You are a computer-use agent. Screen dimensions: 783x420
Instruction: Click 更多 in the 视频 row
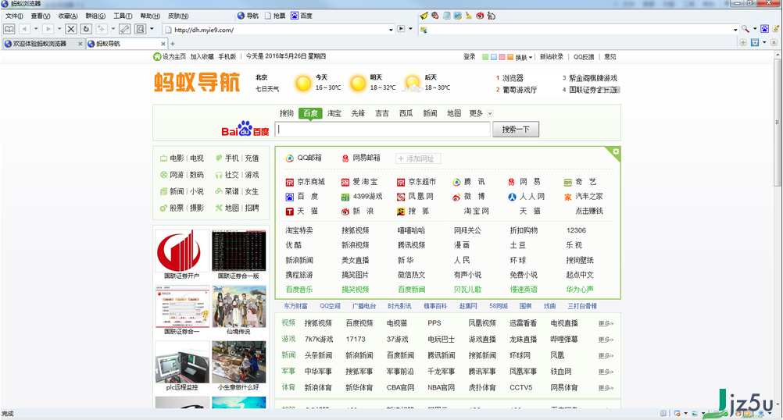[x=606, y=324]
